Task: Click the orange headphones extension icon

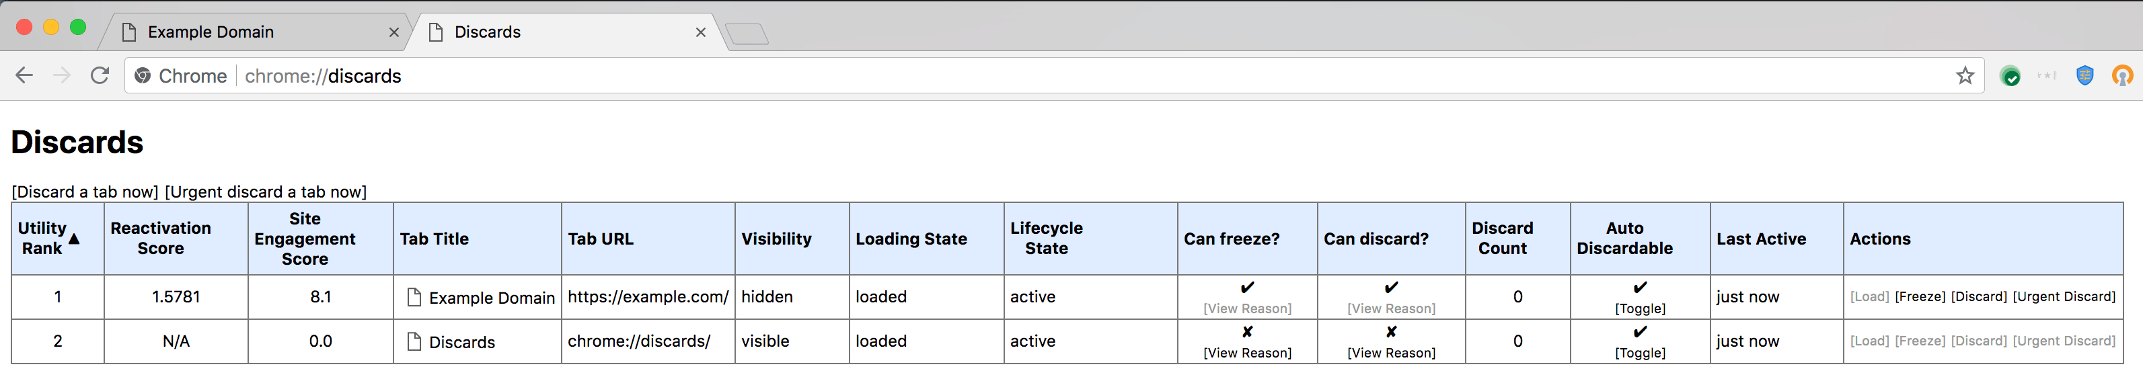Action: [x=2121, y=76]
